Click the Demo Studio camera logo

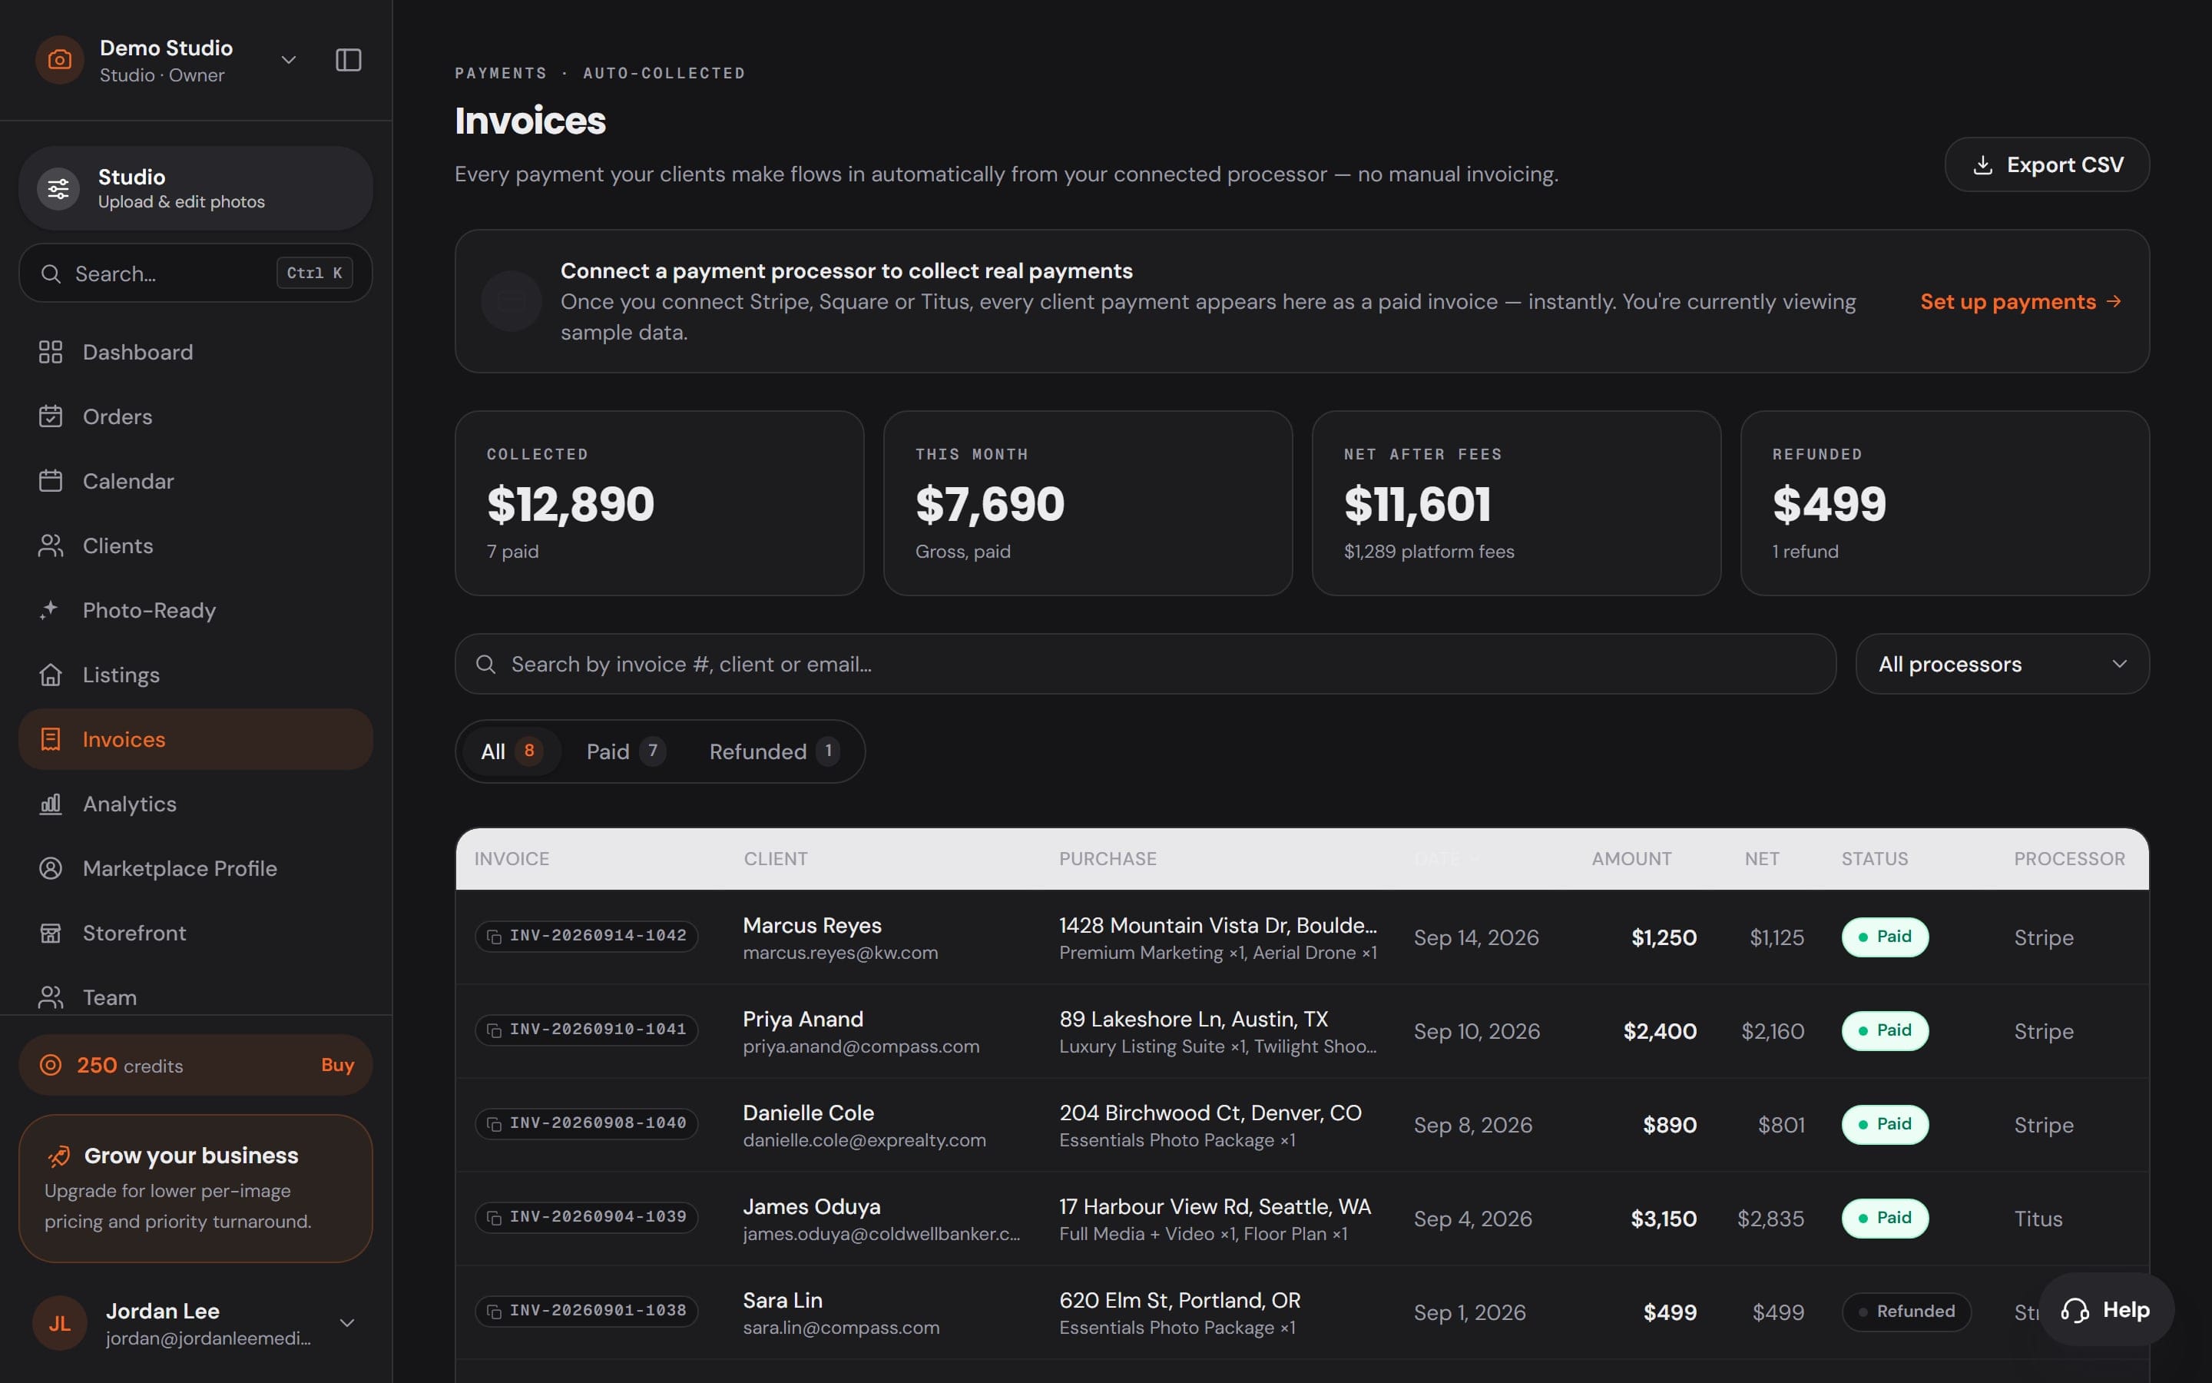tap(59, 61)
